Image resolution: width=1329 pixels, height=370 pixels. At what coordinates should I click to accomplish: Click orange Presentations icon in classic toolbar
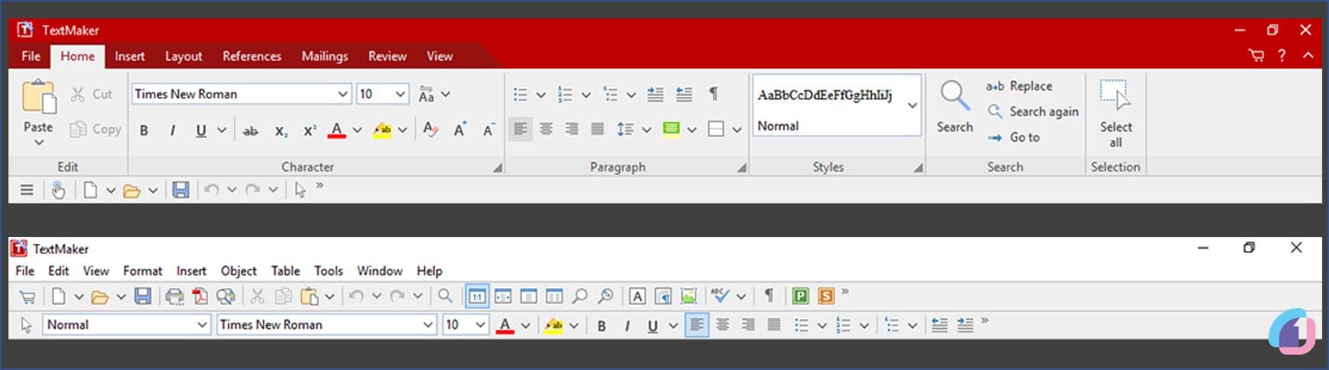pos(826,296)
